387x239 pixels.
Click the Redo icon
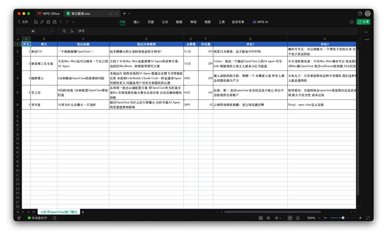67,22
